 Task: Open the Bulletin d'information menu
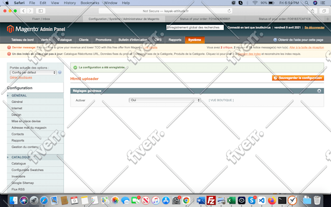pos(133,40)
